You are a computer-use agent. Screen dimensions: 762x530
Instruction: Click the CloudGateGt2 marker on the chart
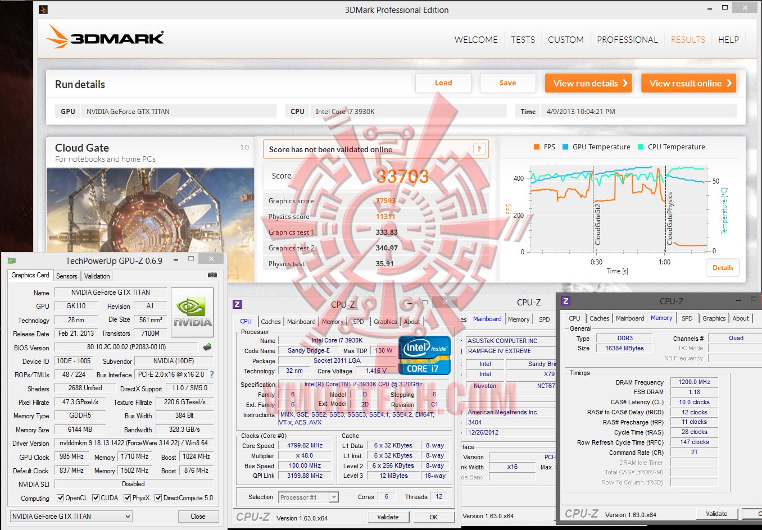[594, 209]
